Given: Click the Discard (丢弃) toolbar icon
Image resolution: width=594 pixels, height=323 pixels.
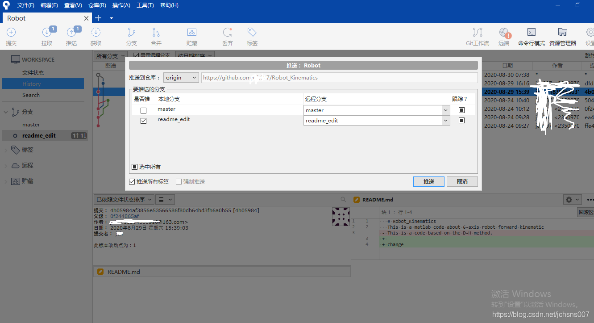Looking at the screenshot, I should coord(228,32).
